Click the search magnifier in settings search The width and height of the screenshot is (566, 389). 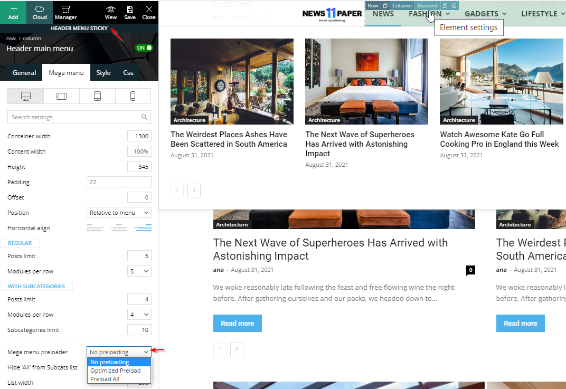pyautogui.click(x=144, y=117)
